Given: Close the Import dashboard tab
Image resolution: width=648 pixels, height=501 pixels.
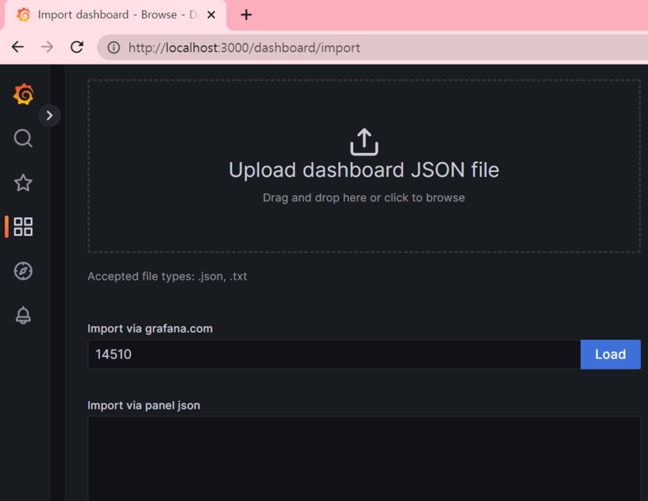Looking at the screenshot, I should point(211,15).
